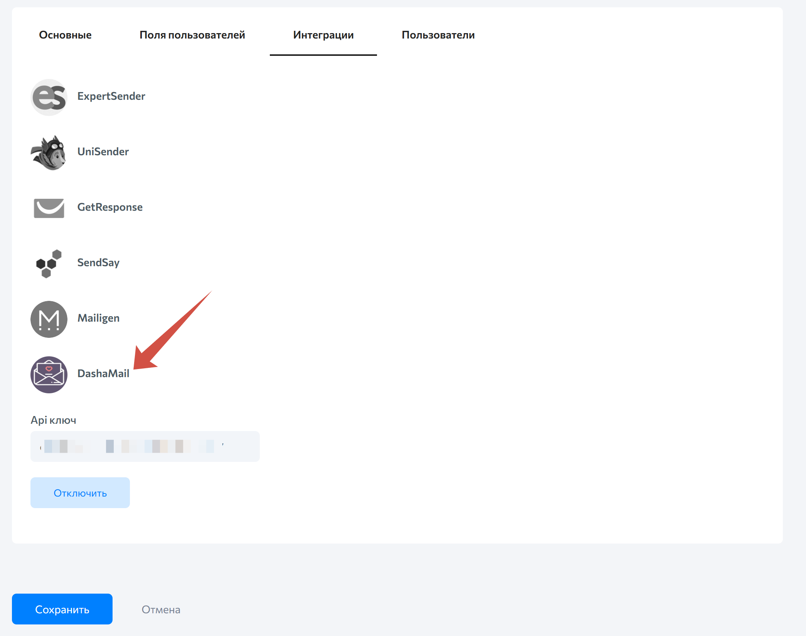Select the UniSender cat logo
Image resolution: width=806 pixels, height=636 pixels.
49,153
